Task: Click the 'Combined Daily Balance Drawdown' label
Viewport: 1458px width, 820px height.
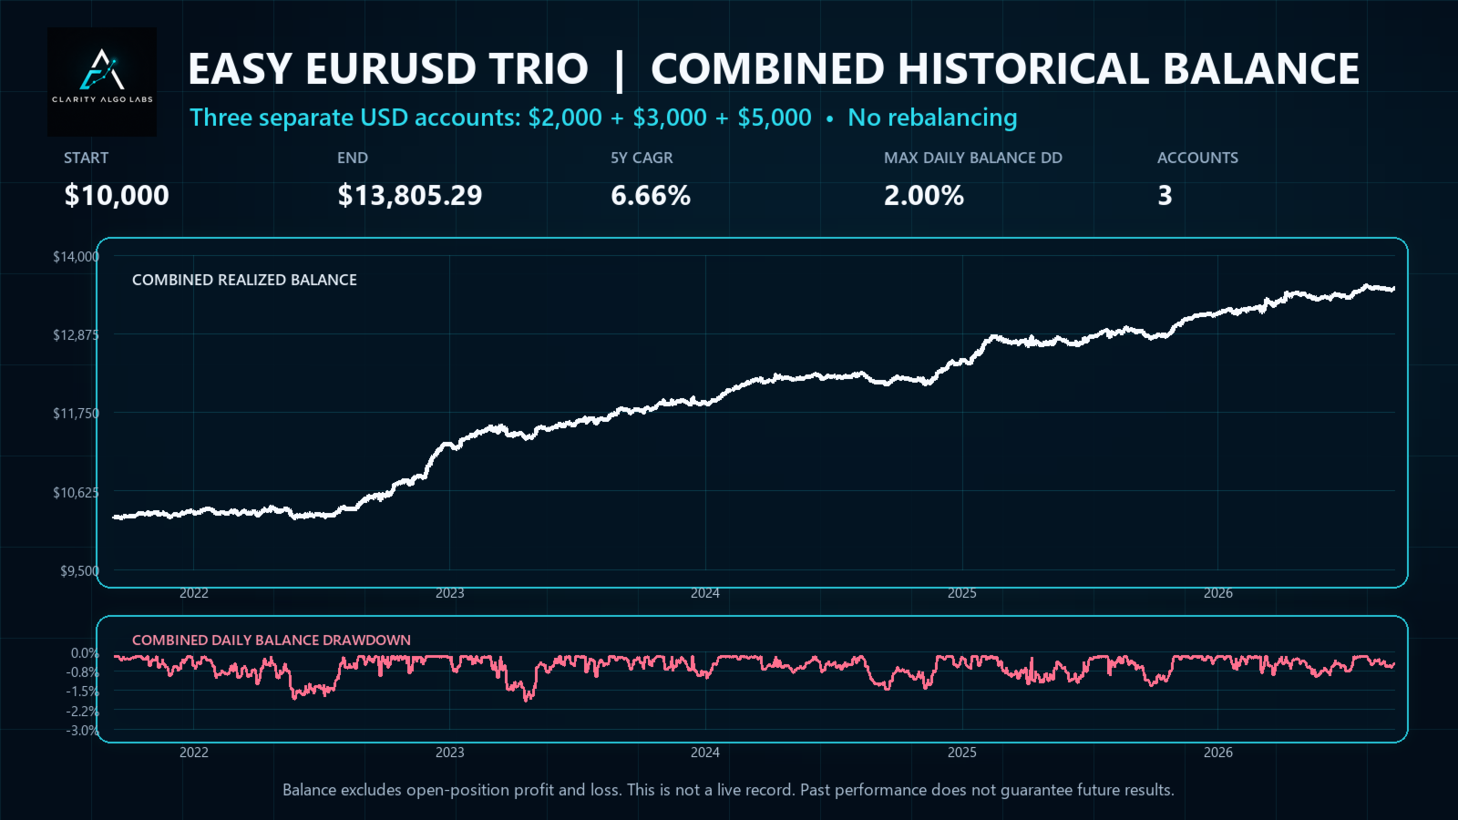Action: pyautogui.click(x=272, y=640)
